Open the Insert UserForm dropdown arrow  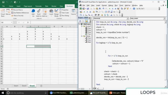point(86,9)
